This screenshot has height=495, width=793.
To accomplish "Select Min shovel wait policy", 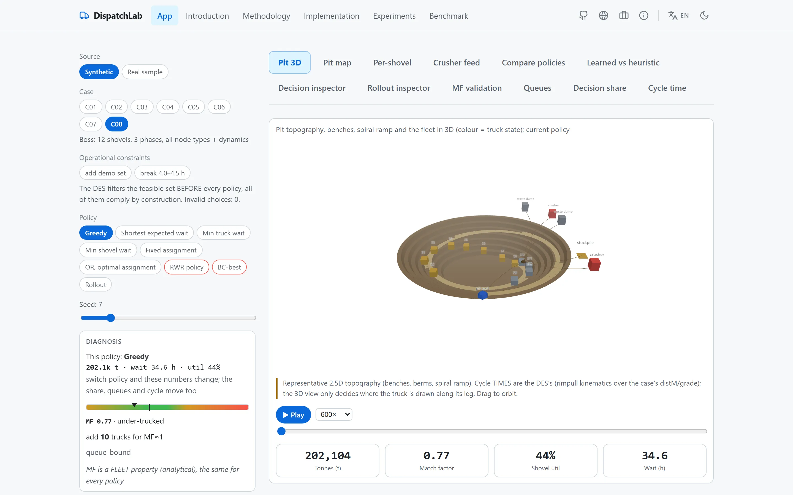I will [x=108, y=250].
